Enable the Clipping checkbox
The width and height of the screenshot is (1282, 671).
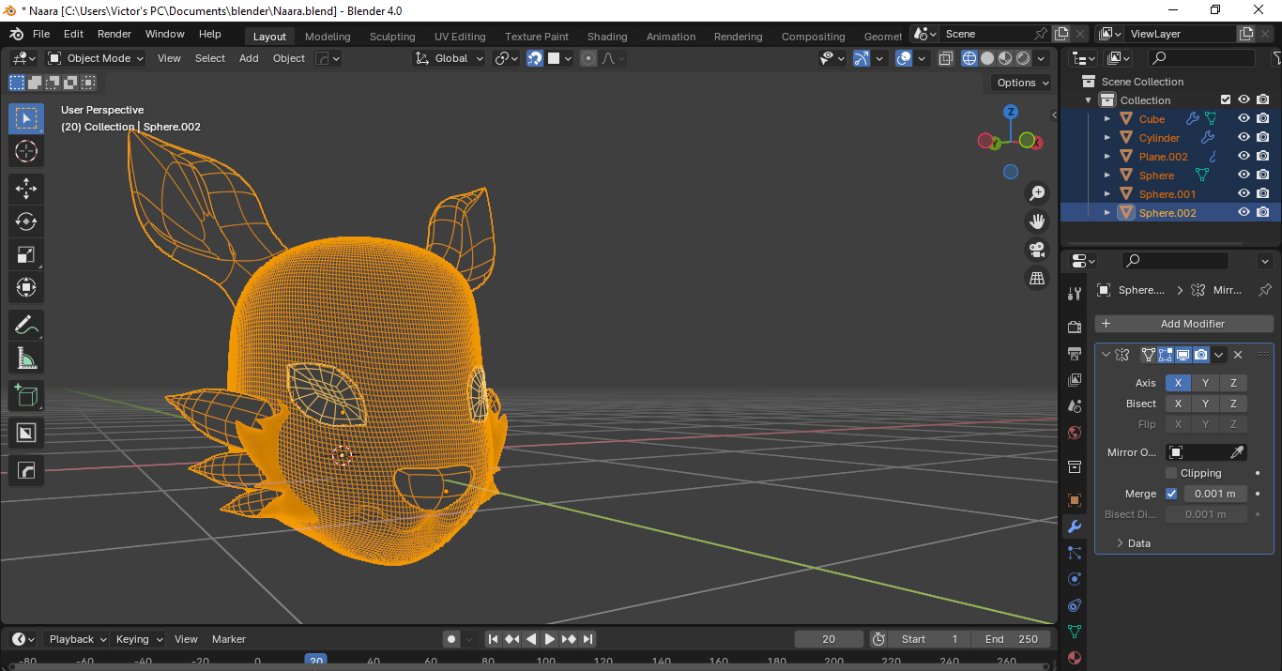1171,473
